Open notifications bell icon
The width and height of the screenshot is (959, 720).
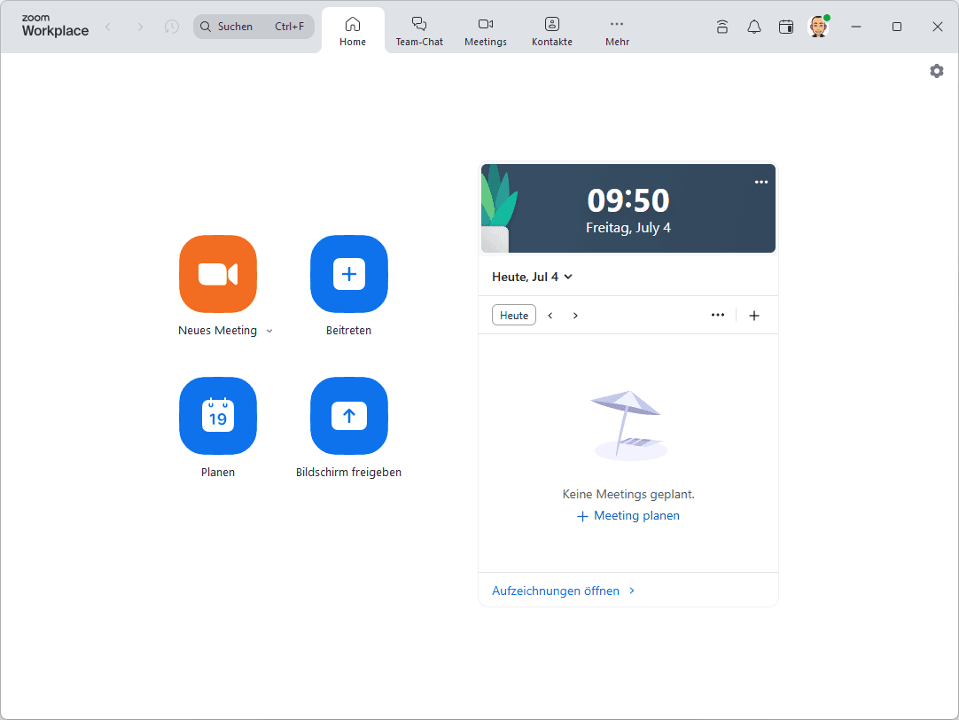click(754, 27)
